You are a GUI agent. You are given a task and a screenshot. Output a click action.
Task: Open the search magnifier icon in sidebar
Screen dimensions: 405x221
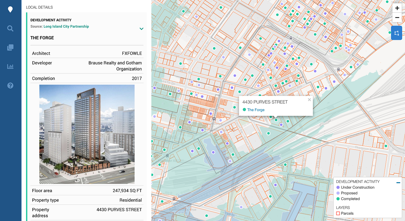pyautogui.click(x=10, y=28)
